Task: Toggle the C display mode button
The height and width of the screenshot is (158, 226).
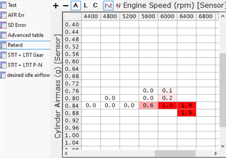Action: pos(95,6)
